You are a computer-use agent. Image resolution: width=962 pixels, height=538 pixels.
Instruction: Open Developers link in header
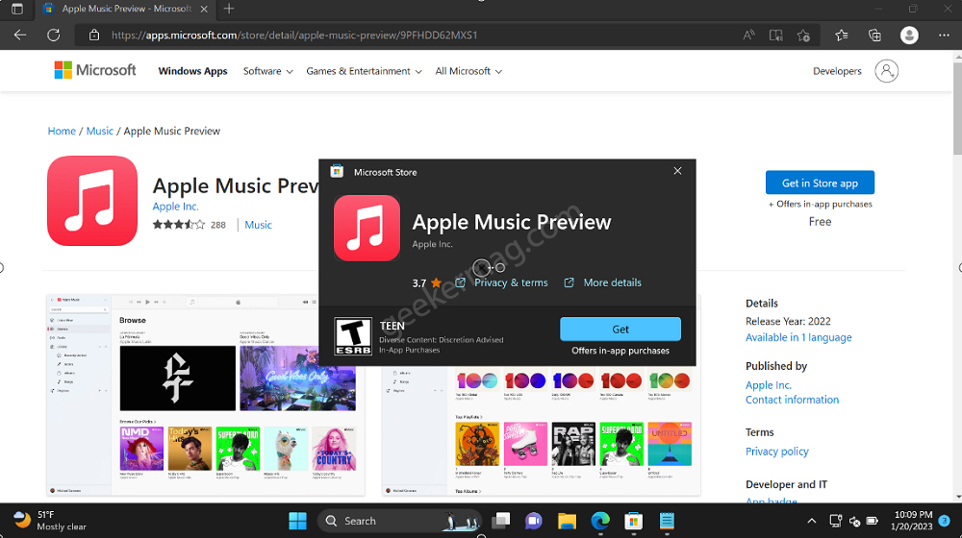[837, 71]
